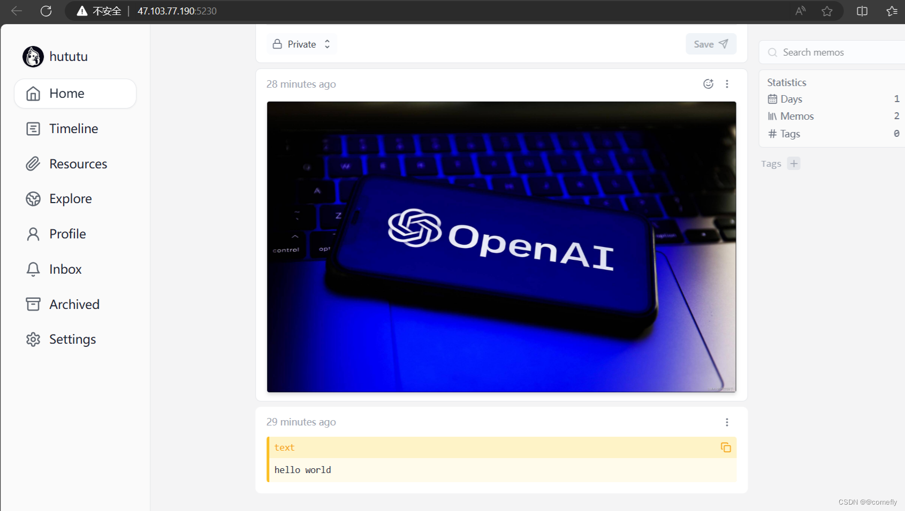Click the add reaction emoji icon
This screenshot has height=511, width=905.
click(x=708, y=84)
